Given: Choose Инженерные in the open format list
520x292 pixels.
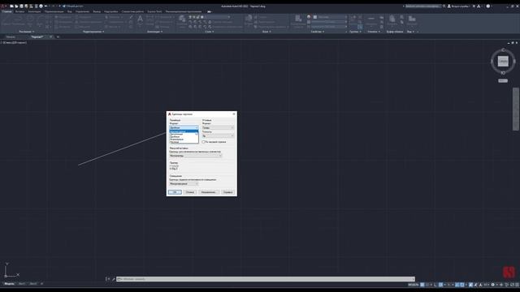Looking at the screenshot, I should (184, 139).
